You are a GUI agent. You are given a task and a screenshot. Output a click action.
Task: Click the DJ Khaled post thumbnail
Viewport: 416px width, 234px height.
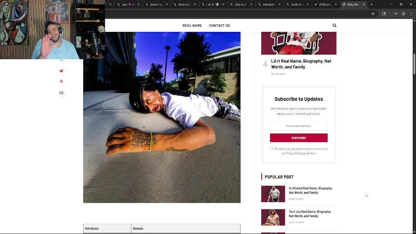[x=273, y=194]
